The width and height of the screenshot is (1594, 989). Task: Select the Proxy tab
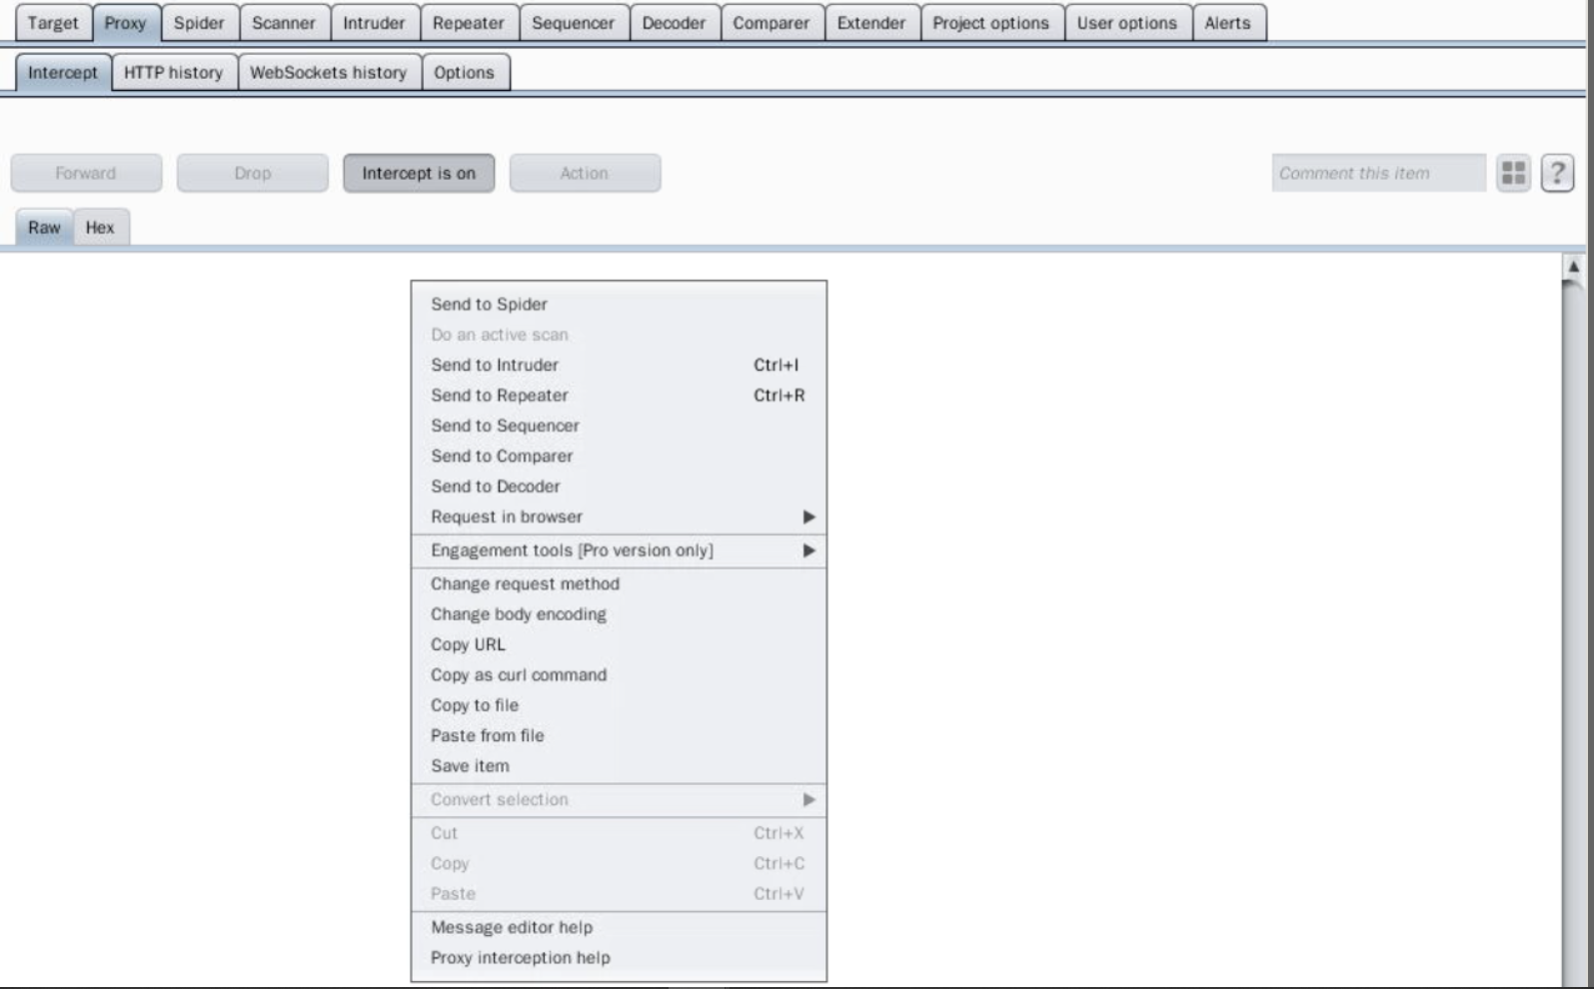coord(125,23)
